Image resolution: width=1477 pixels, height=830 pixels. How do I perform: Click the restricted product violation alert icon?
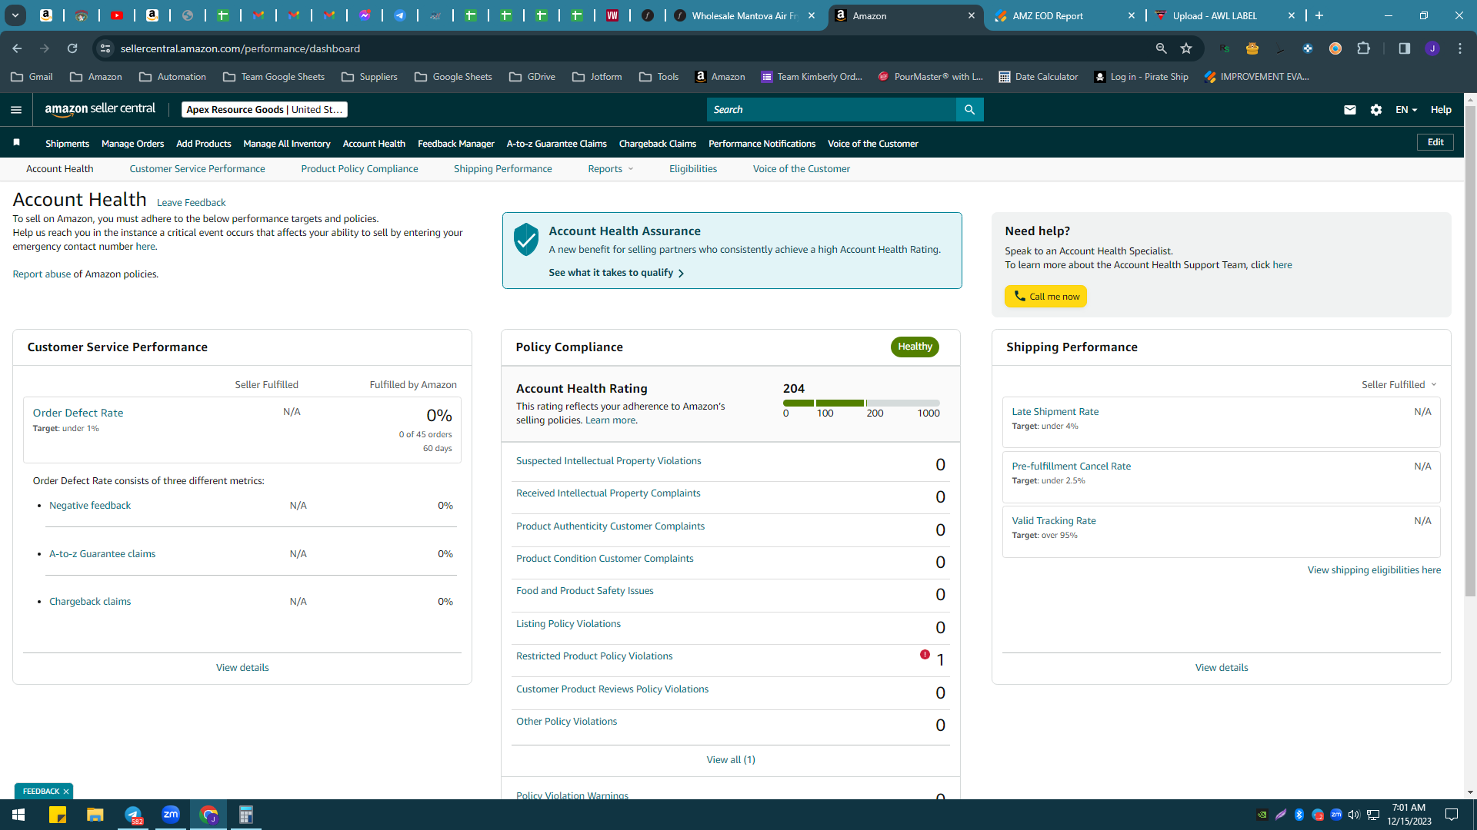pos(925,655)
